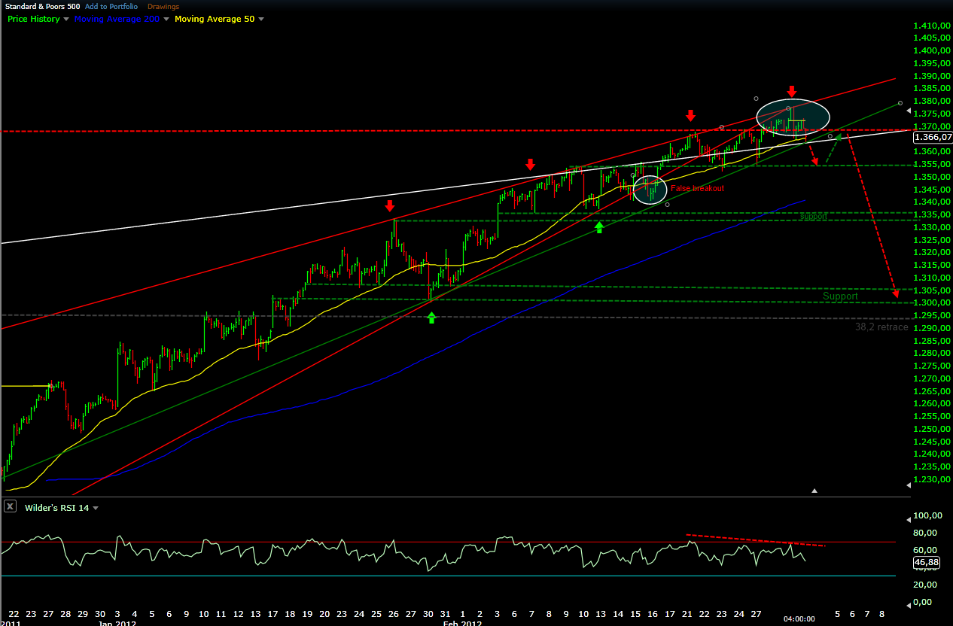Select the Moving Average 50 label
The image size is (953, 626).
(x=214, y=19)
